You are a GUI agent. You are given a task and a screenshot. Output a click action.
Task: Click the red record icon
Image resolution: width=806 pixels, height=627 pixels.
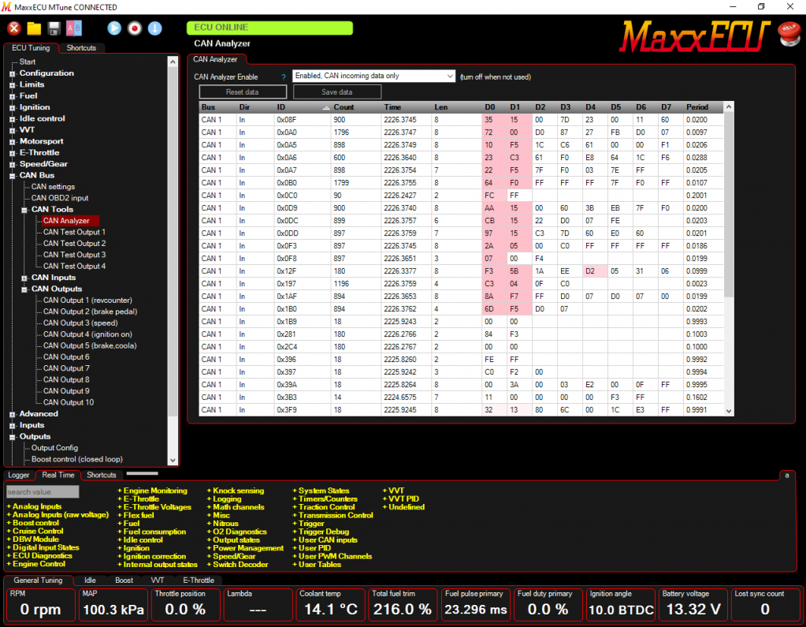click(135, 28)
